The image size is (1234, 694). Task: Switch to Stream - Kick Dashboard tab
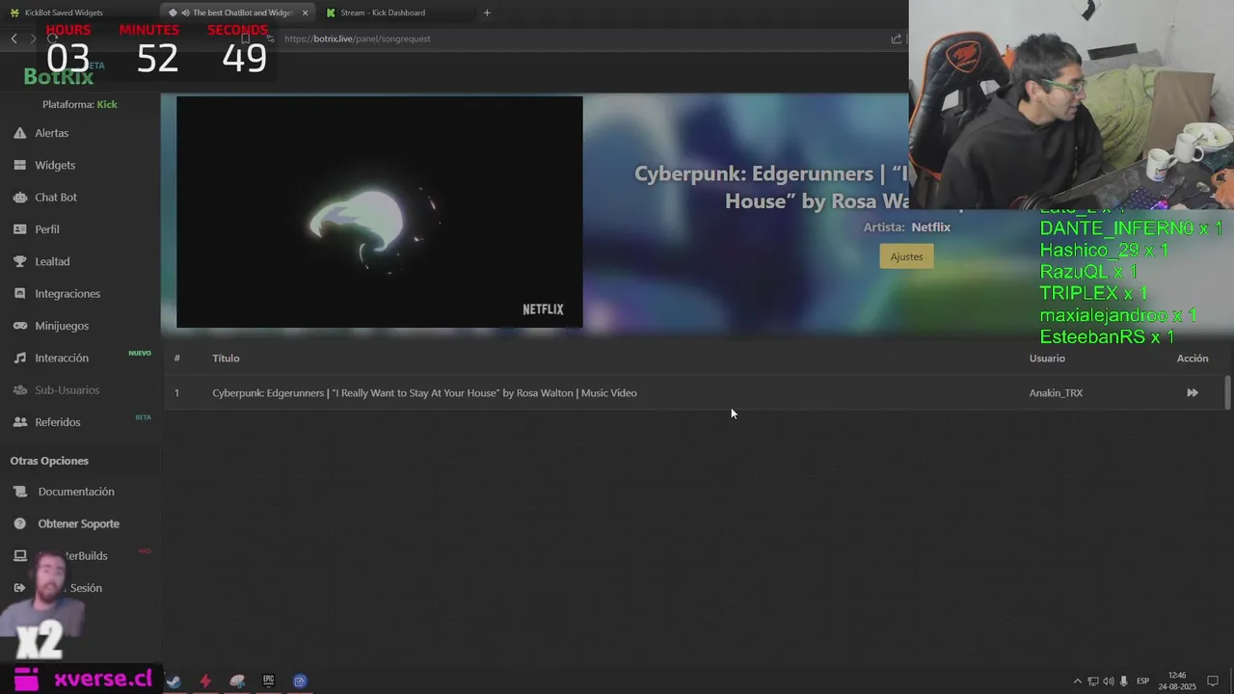[x=383, y=13]
